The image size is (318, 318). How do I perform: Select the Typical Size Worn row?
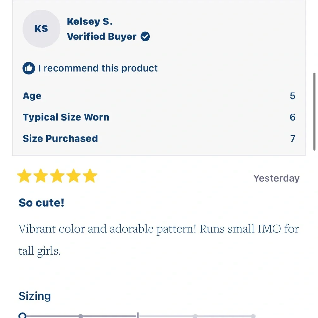(x=159, y=117)
